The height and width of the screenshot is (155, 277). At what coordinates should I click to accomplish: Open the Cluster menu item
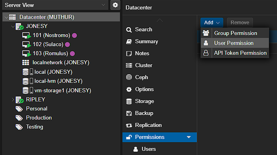160,66
